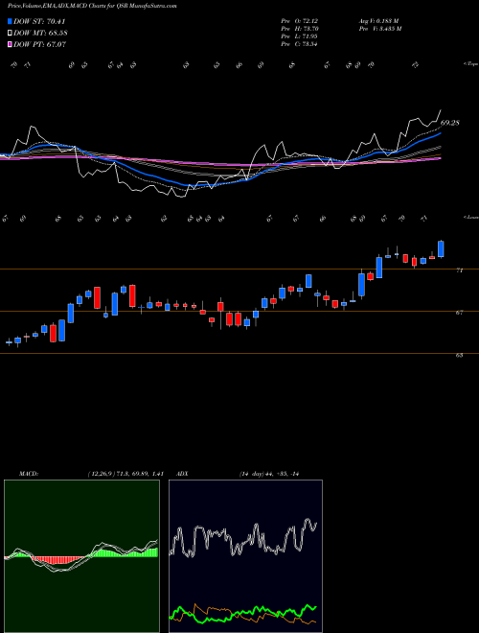Click the 'Pre L: 71.95' low value
The width and height of the screenshot is (479, 633).
[300, 36]
